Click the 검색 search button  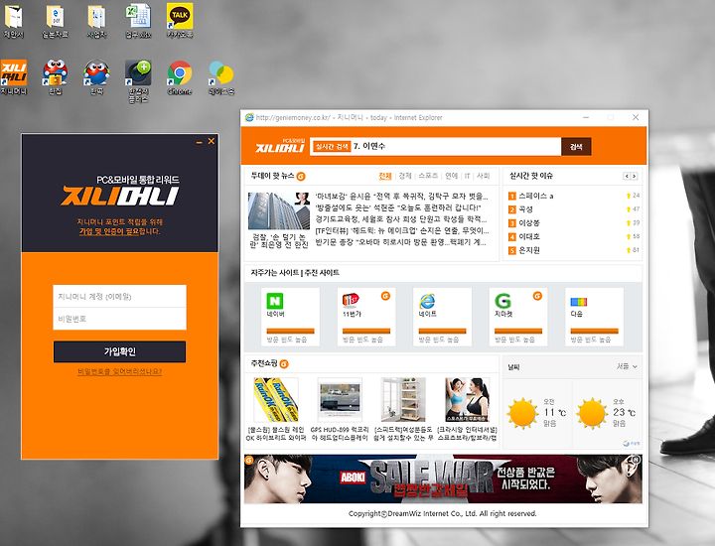(x=576, y=147)
